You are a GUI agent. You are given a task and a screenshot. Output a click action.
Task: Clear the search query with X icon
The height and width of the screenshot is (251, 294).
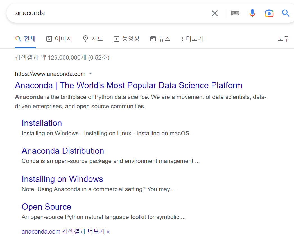coord(215,13)
